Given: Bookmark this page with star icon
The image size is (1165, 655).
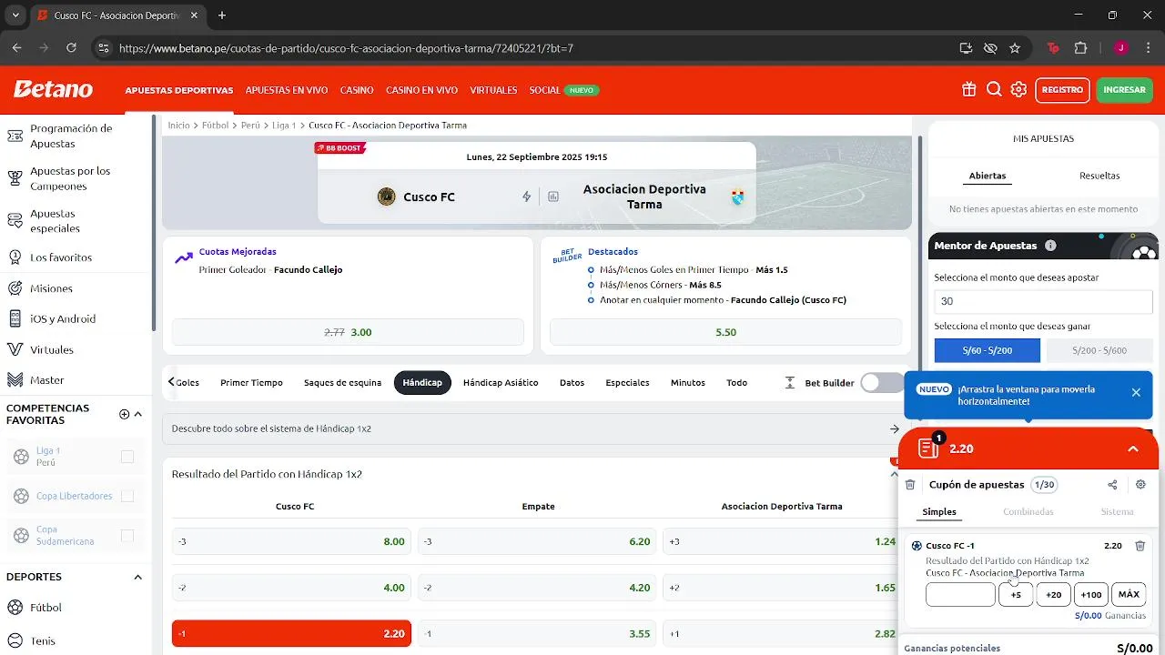Looking at the screenshot, I should [1015, 48].
